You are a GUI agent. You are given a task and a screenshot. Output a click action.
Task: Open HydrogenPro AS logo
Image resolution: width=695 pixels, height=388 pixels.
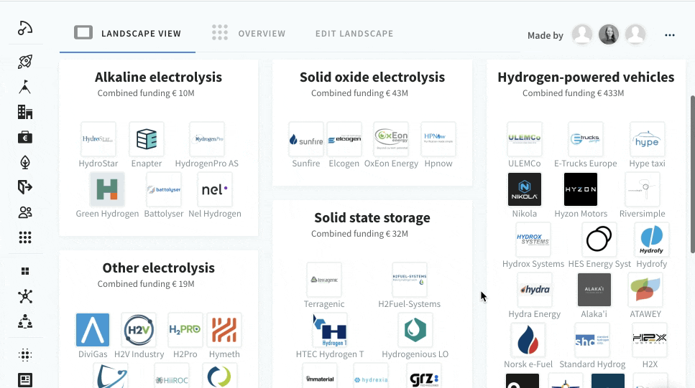coord(206,139)
